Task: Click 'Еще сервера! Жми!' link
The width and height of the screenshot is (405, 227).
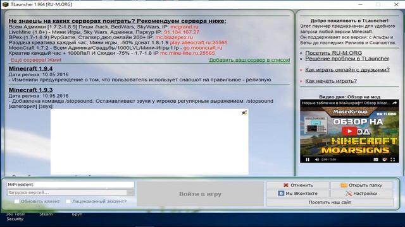Action: coord(35,60)
